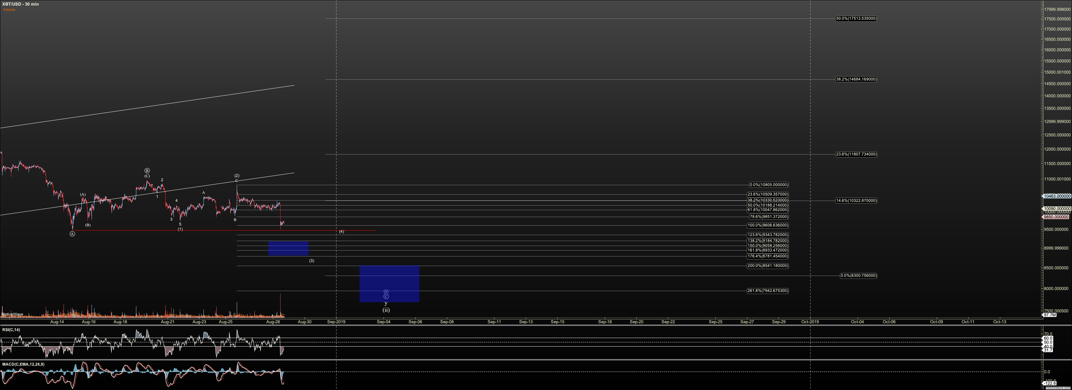The width and height of the screenshot is (1072, 390).
Task: Click the Oct-13 date on time axis
Action: pos(1000,322)
